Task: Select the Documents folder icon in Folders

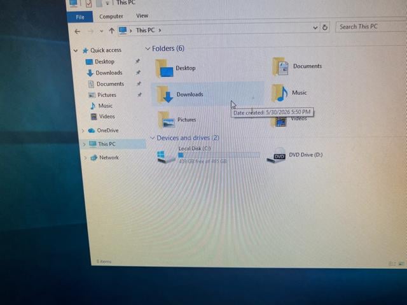Action: tap(280, 66)
